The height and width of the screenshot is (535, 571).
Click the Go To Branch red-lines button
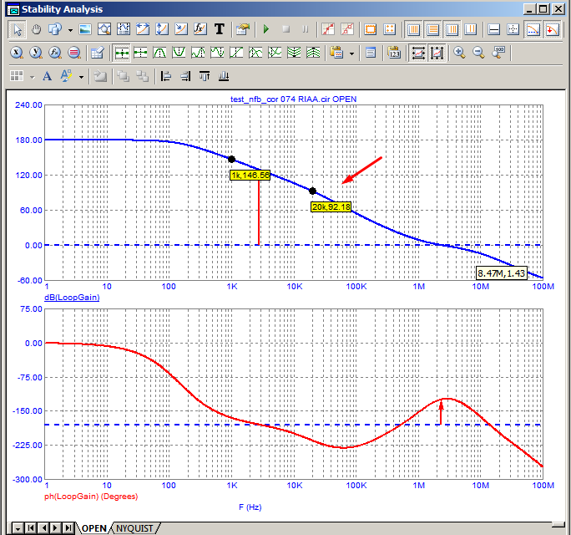coord(74,53)
